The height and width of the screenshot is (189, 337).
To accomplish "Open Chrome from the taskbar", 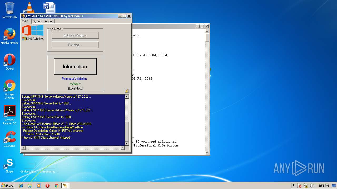I will click(x=56, y=186).
